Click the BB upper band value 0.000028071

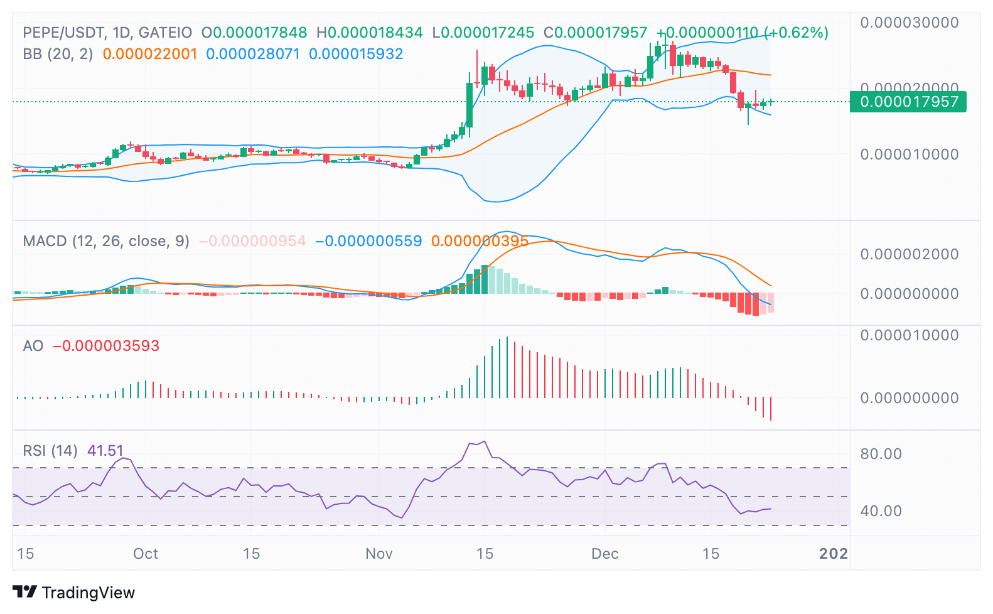pos(253,54)
